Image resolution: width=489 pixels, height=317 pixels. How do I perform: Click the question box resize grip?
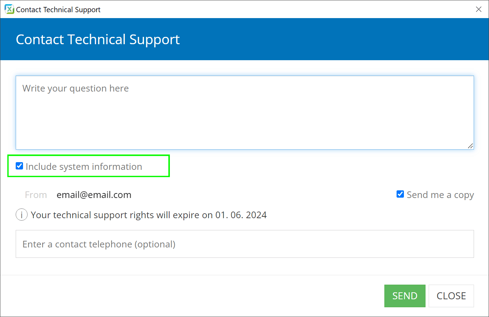pos(471,146)
